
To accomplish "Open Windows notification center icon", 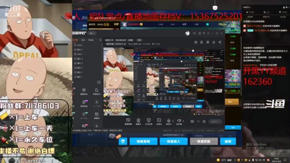I will click(285, 160).
